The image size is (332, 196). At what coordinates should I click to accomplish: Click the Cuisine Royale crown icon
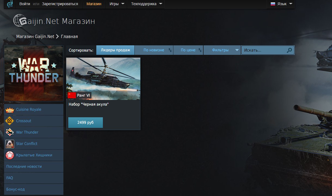[x=10, y=110]
